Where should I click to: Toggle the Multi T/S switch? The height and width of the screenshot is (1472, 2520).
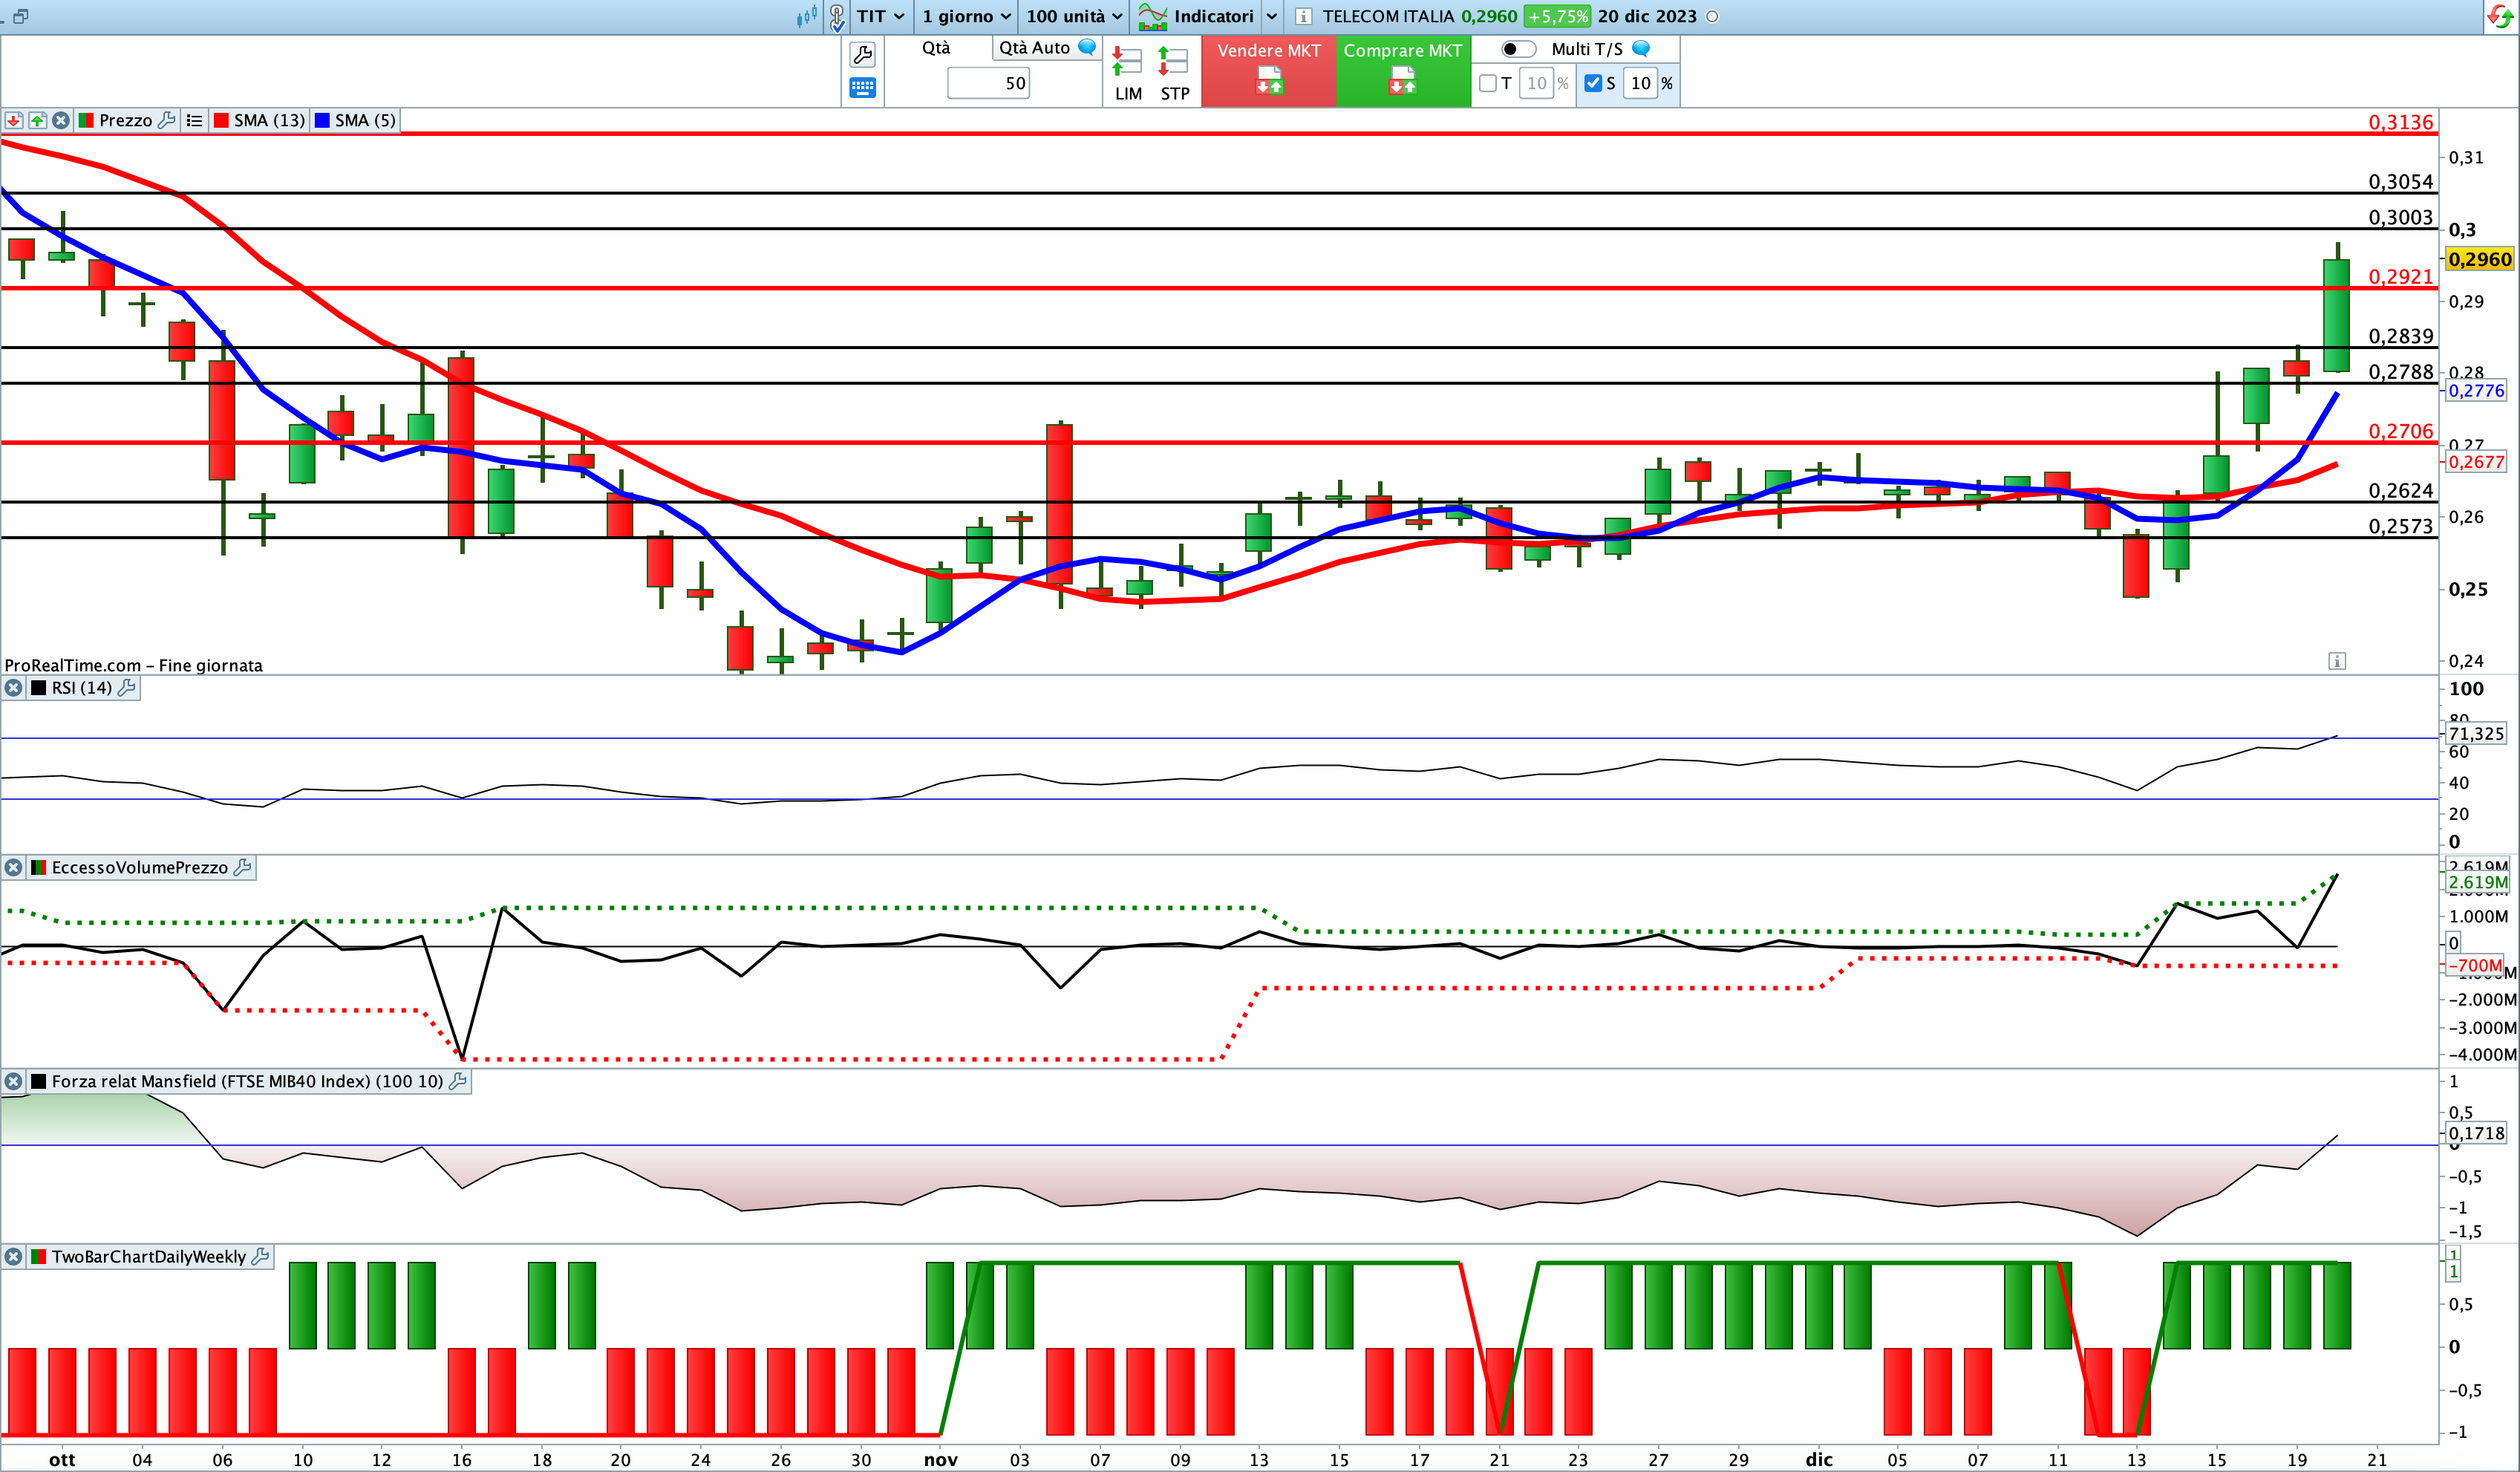tap(1518, 49)
